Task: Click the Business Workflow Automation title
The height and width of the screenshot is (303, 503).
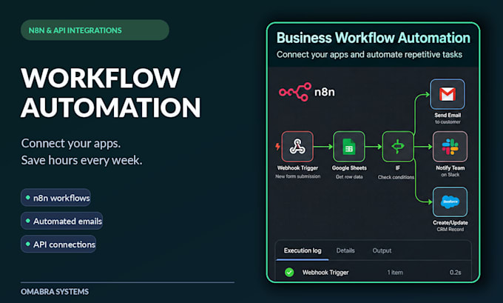Action: coord(374,38)
